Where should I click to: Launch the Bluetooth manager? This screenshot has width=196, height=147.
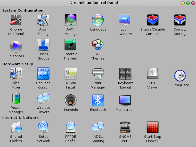pyautogui.click(x=98, y=100)
